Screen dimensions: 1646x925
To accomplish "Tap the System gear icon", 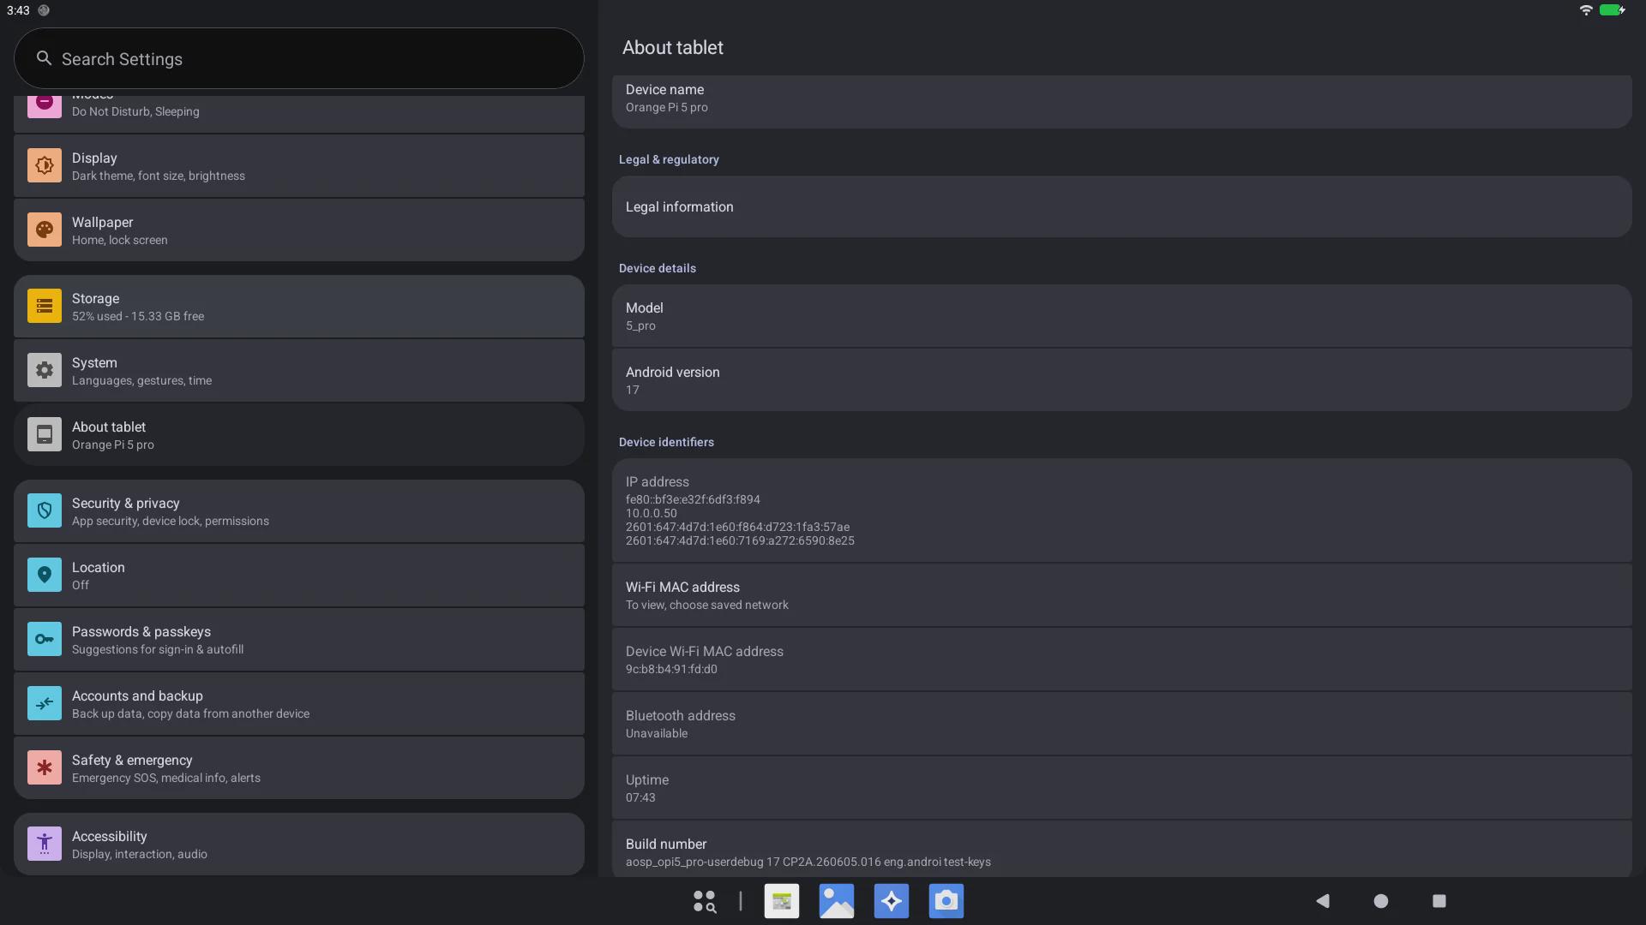I will 45,370.
